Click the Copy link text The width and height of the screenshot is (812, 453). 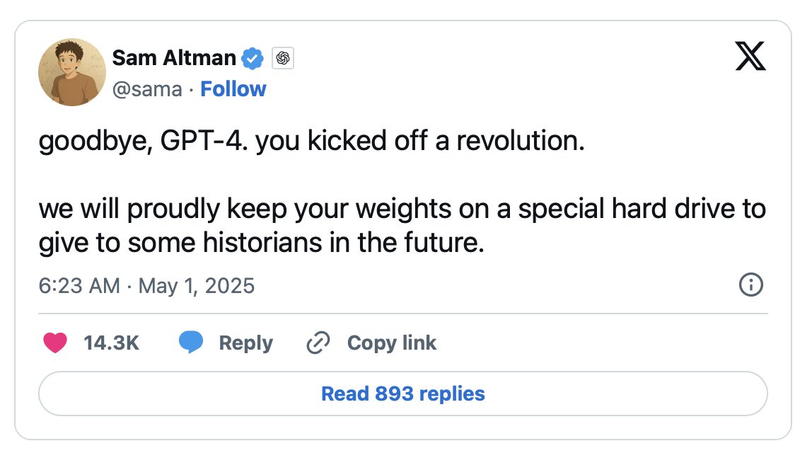pos(392,343)
